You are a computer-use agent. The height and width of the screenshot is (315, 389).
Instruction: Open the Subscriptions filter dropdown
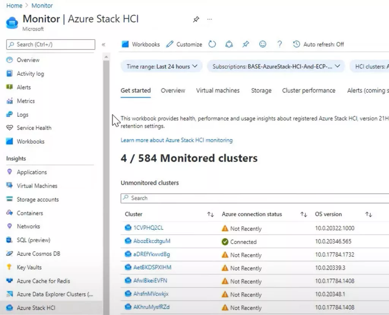coord(276,66)
